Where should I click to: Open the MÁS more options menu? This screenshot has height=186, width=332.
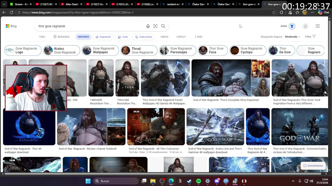tap(198, 37)
